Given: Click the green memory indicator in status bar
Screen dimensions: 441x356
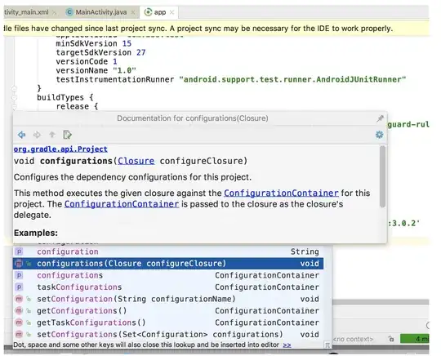Looking at the screenshot, I should (x=415, y=339).
